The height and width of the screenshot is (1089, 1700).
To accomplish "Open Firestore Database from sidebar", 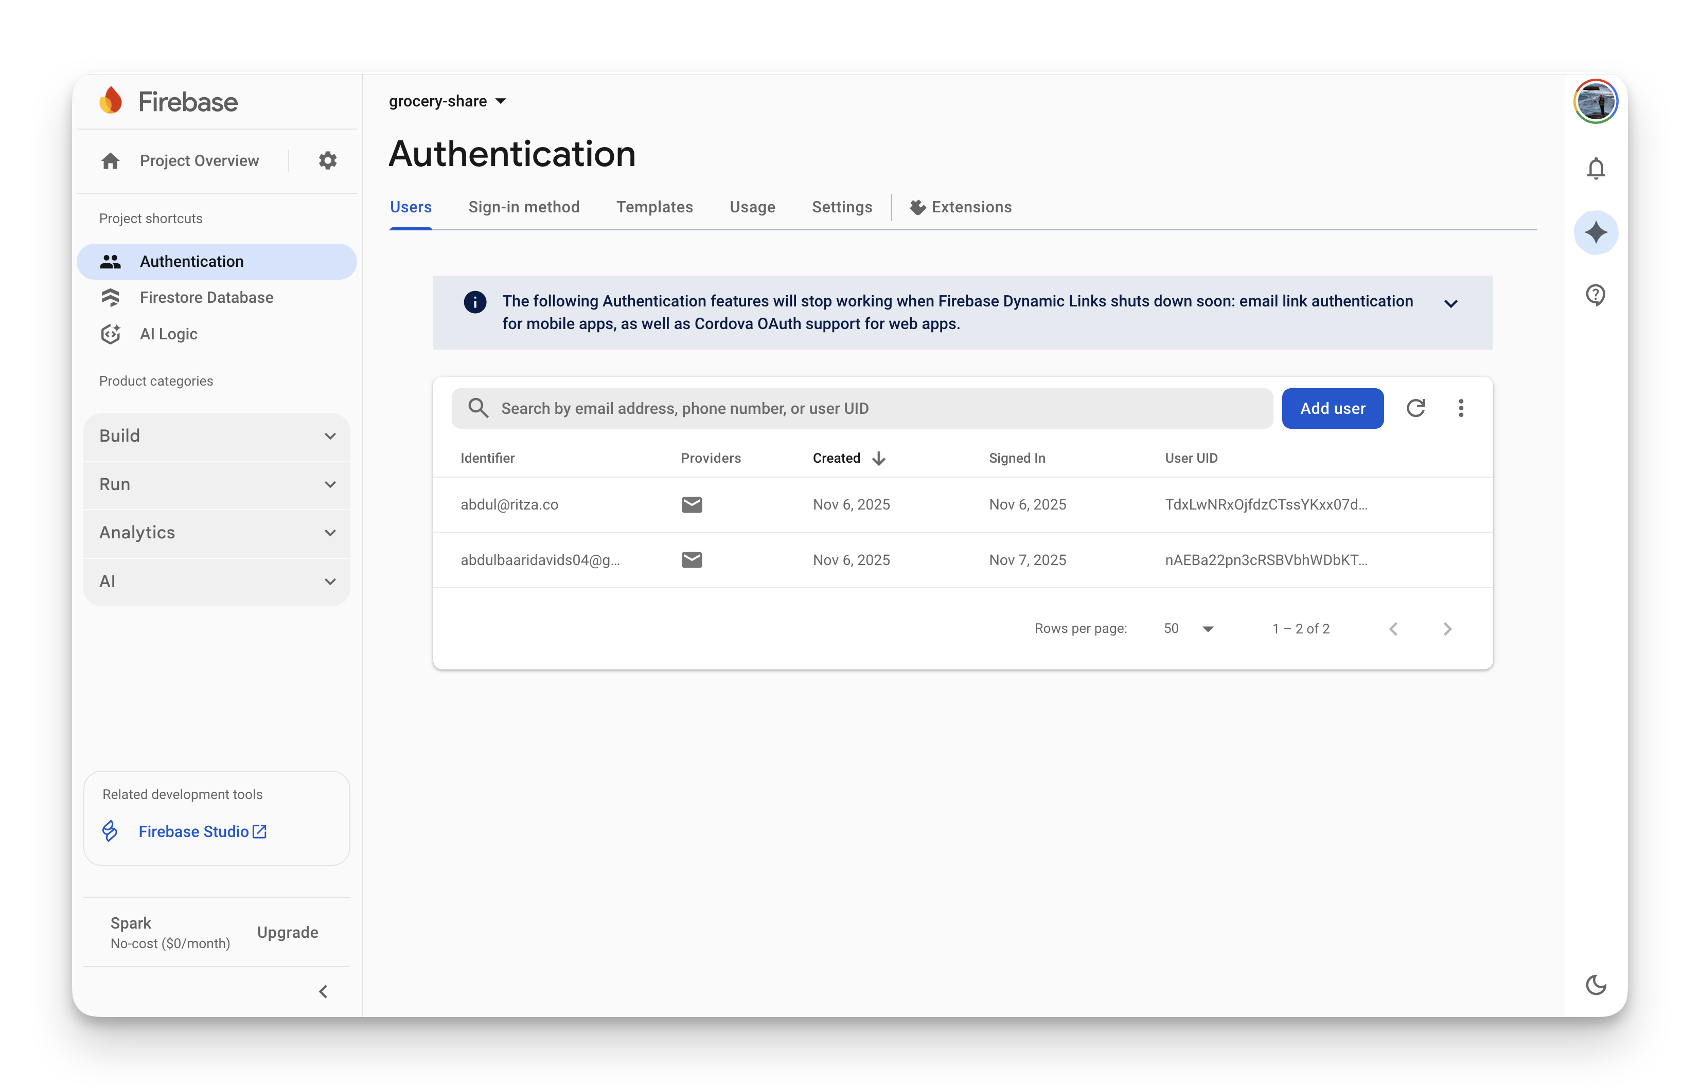I will pos(206,297).
